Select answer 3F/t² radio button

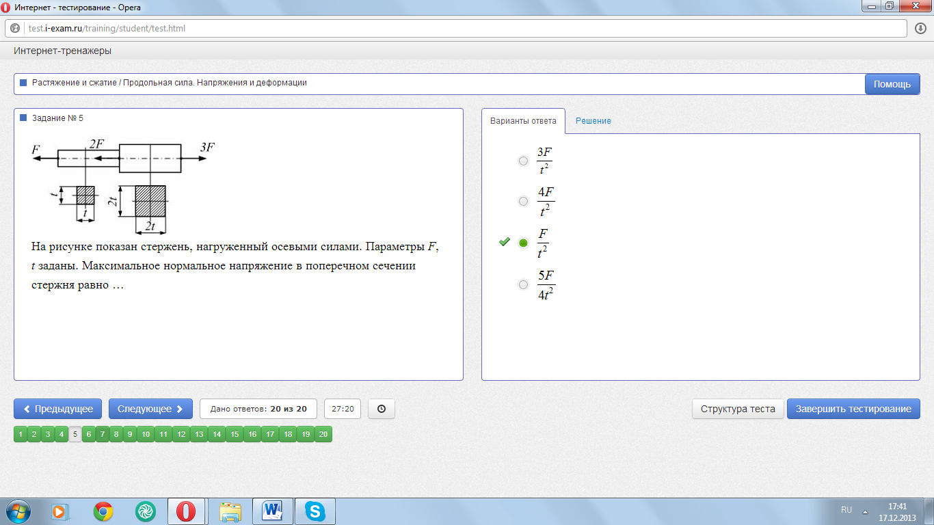524,161
